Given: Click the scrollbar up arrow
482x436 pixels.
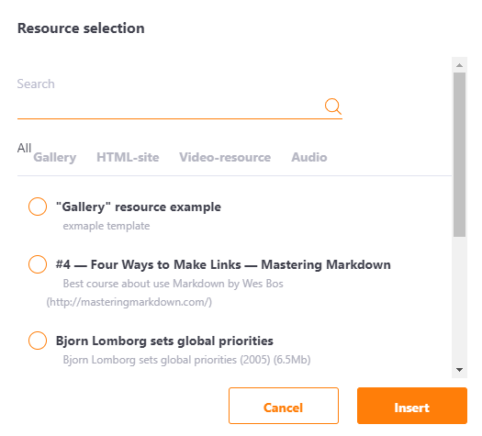Looking at the screenshot, I should (460, 65).
